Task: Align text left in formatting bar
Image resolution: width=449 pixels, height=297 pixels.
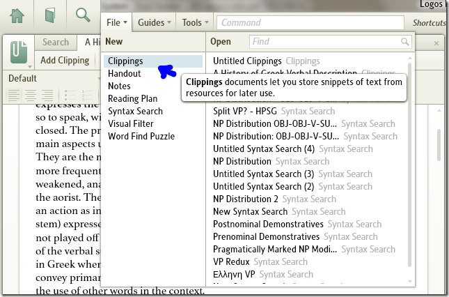Action: point(14,95)
